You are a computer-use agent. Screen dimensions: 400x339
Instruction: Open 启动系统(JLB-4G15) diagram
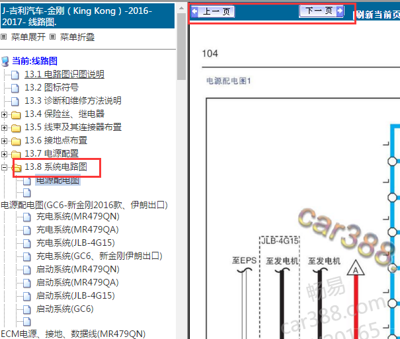pyautogui.click(x=76, y=296)
